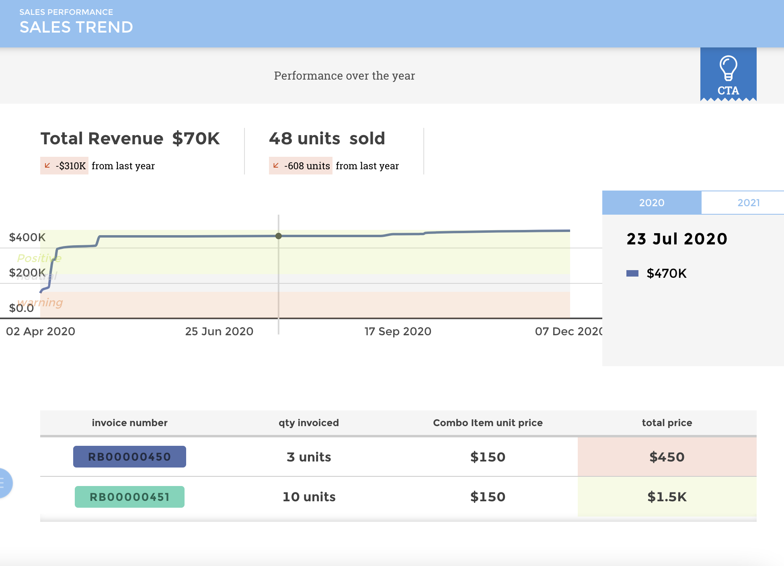Open invoice RB00000450
Screen dimensions: 784x566
tap(129, 457)
